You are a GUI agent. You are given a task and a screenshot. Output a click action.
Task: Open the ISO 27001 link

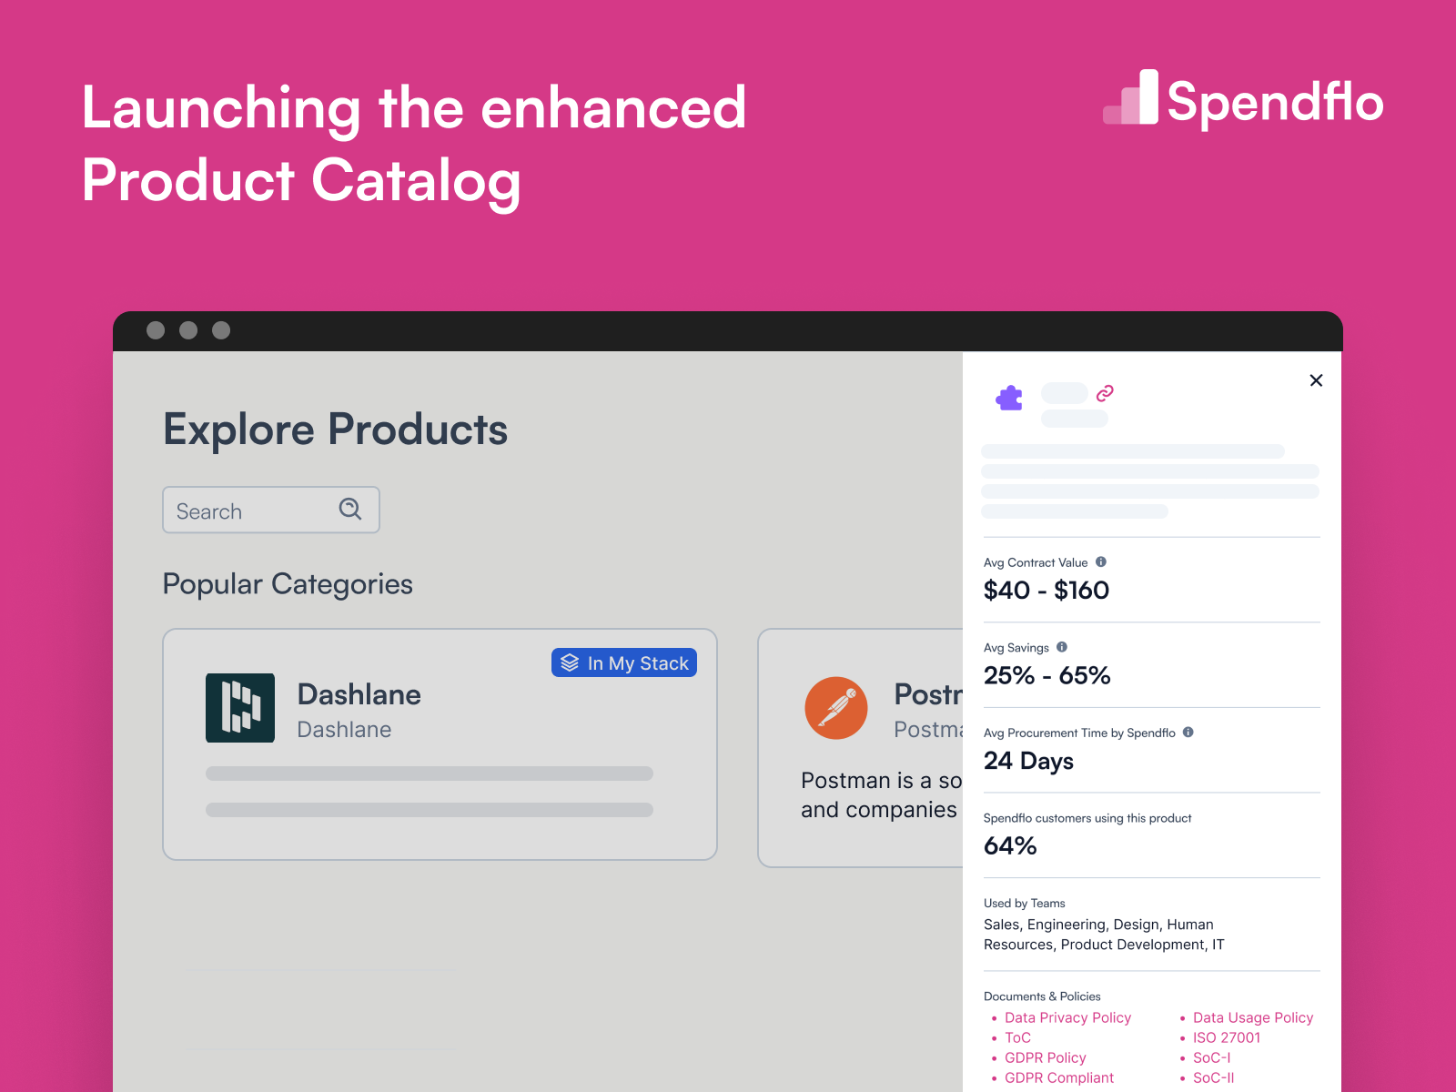1227,1037
